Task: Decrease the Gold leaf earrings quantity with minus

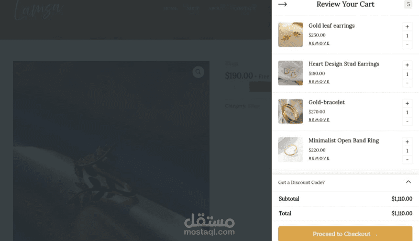Action: [407, 45]
